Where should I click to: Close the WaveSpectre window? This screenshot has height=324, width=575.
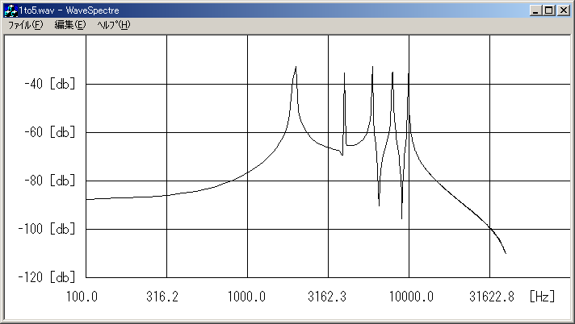563,10
